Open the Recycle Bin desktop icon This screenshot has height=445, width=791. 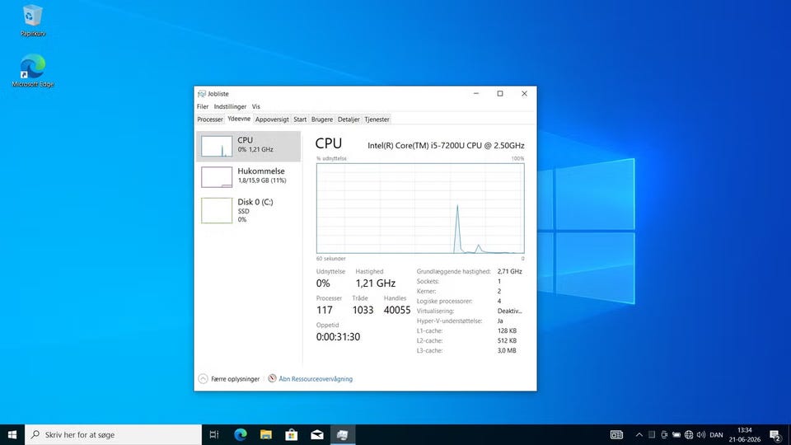click(x=33, y=21)
